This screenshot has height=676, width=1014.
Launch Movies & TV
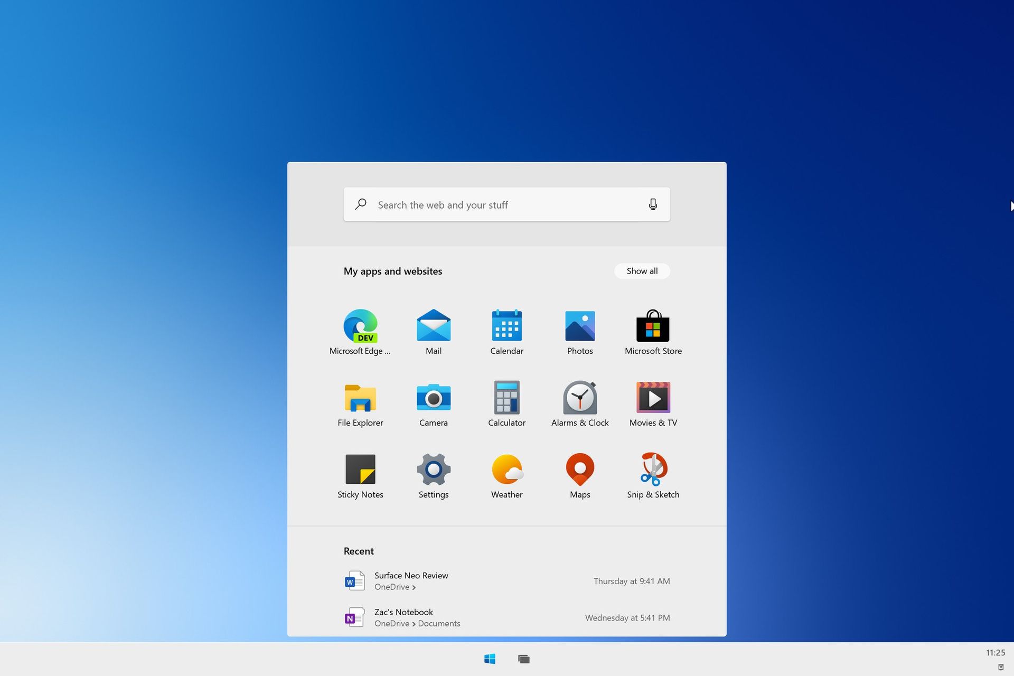coord(653,398)
